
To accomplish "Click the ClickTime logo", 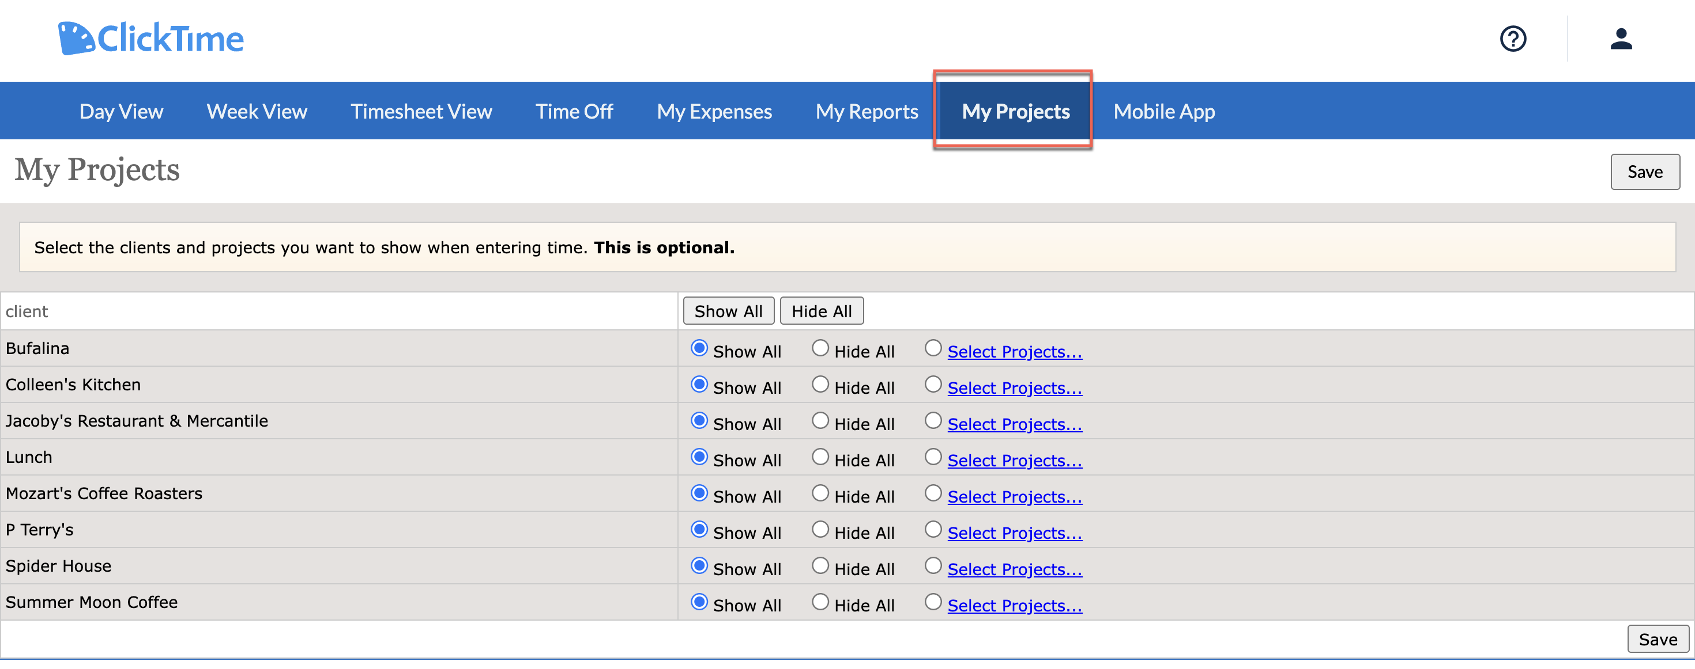I will pos(150,38).
